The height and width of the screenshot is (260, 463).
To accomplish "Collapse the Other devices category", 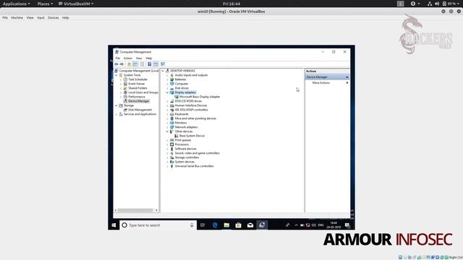I will 167,131.
